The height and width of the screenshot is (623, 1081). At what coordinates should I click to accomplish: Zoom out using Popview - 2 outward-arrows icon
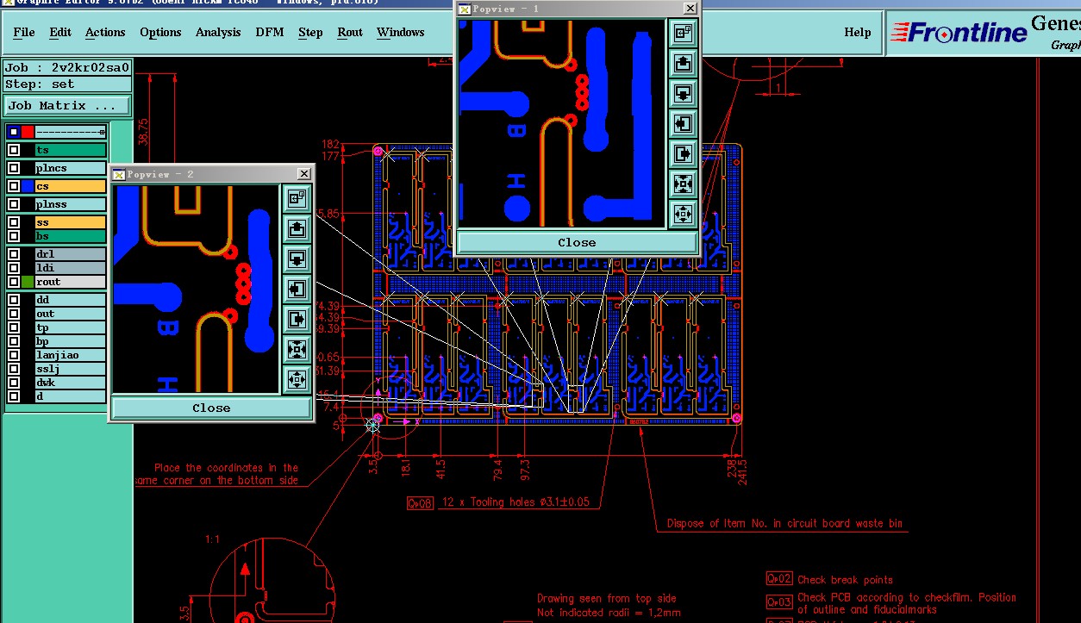297,379
